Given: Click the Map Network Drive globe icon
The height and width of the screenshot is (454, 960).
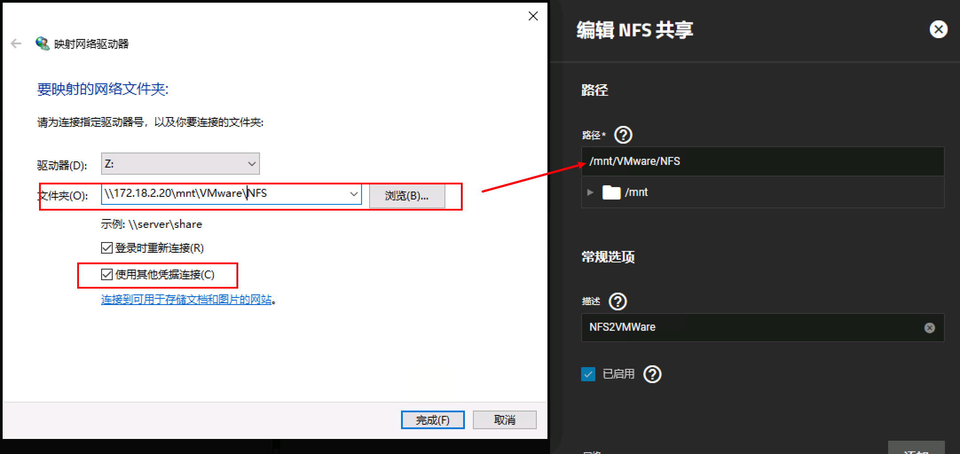Looking at the screenshot, I should (42, 43).
